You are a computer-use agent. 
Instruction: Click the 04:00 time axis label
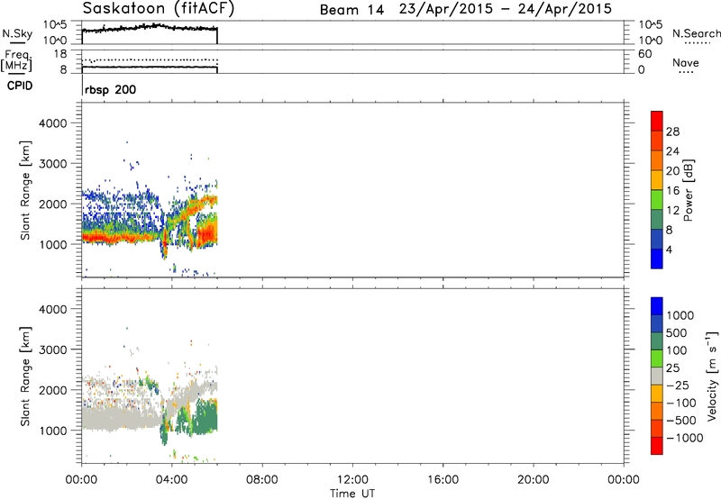171,480
